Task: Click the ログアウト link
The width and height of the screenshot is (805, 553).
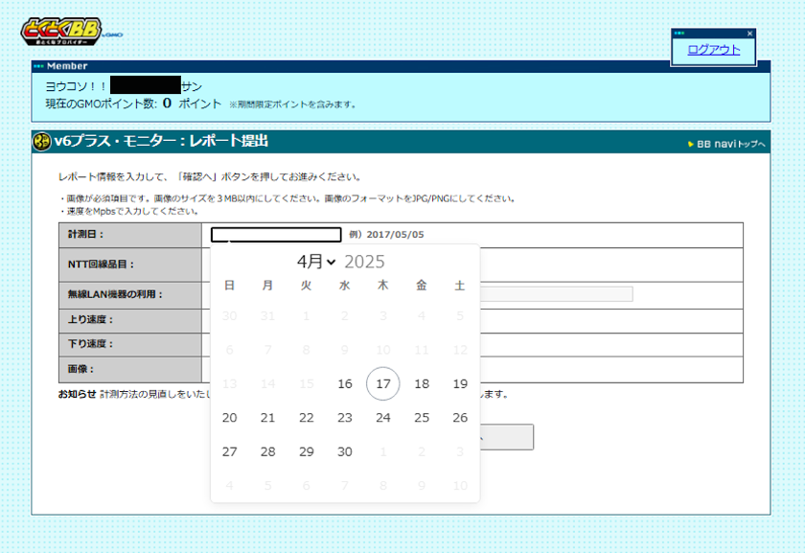Action: point(714,50)
